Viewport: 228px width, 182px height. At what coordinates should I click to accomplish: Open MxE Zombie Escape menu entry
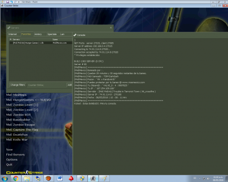pyautogui.click(x=21, y=125)
